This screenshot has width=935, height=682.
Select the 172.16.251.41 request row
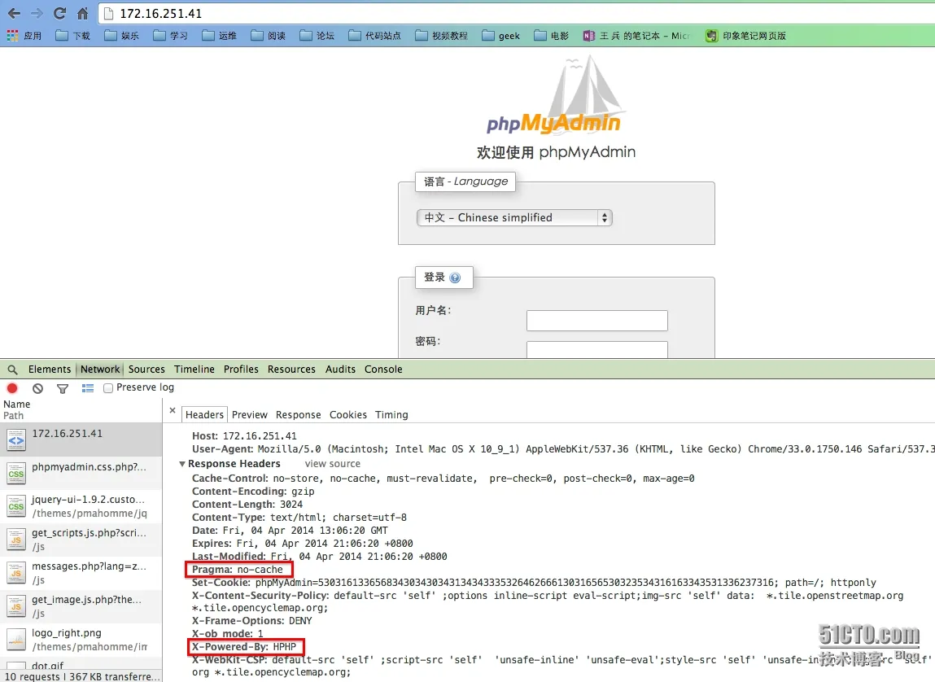point(81,439)
